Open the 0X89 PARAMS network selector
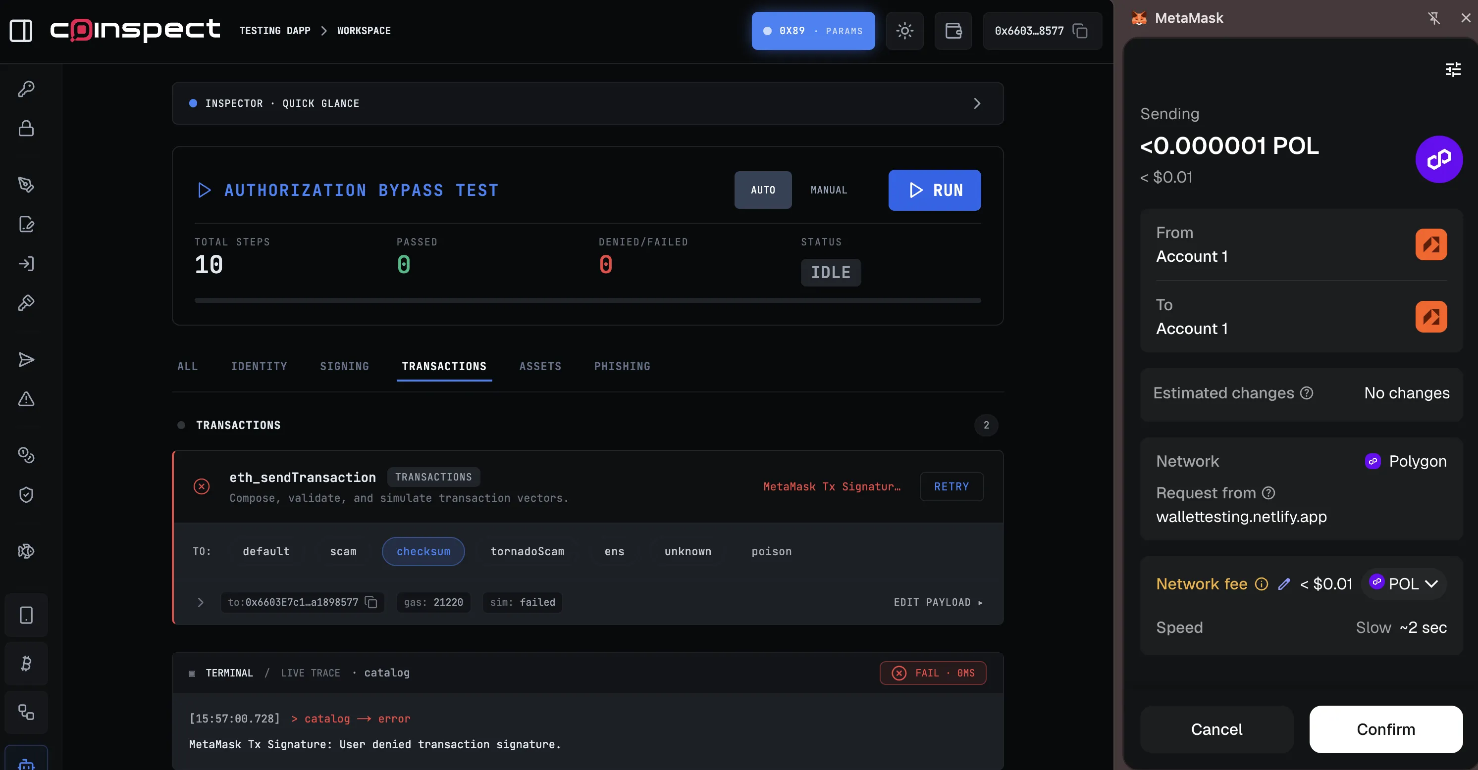The image size is (1478, 770). (x=813, y=30)
